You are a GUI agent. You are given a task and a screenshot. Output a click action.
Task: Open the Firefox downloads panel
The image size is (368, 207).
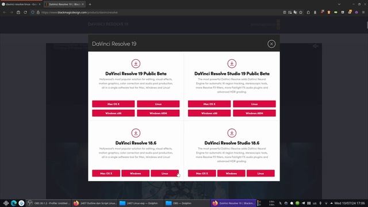point(315,12)
